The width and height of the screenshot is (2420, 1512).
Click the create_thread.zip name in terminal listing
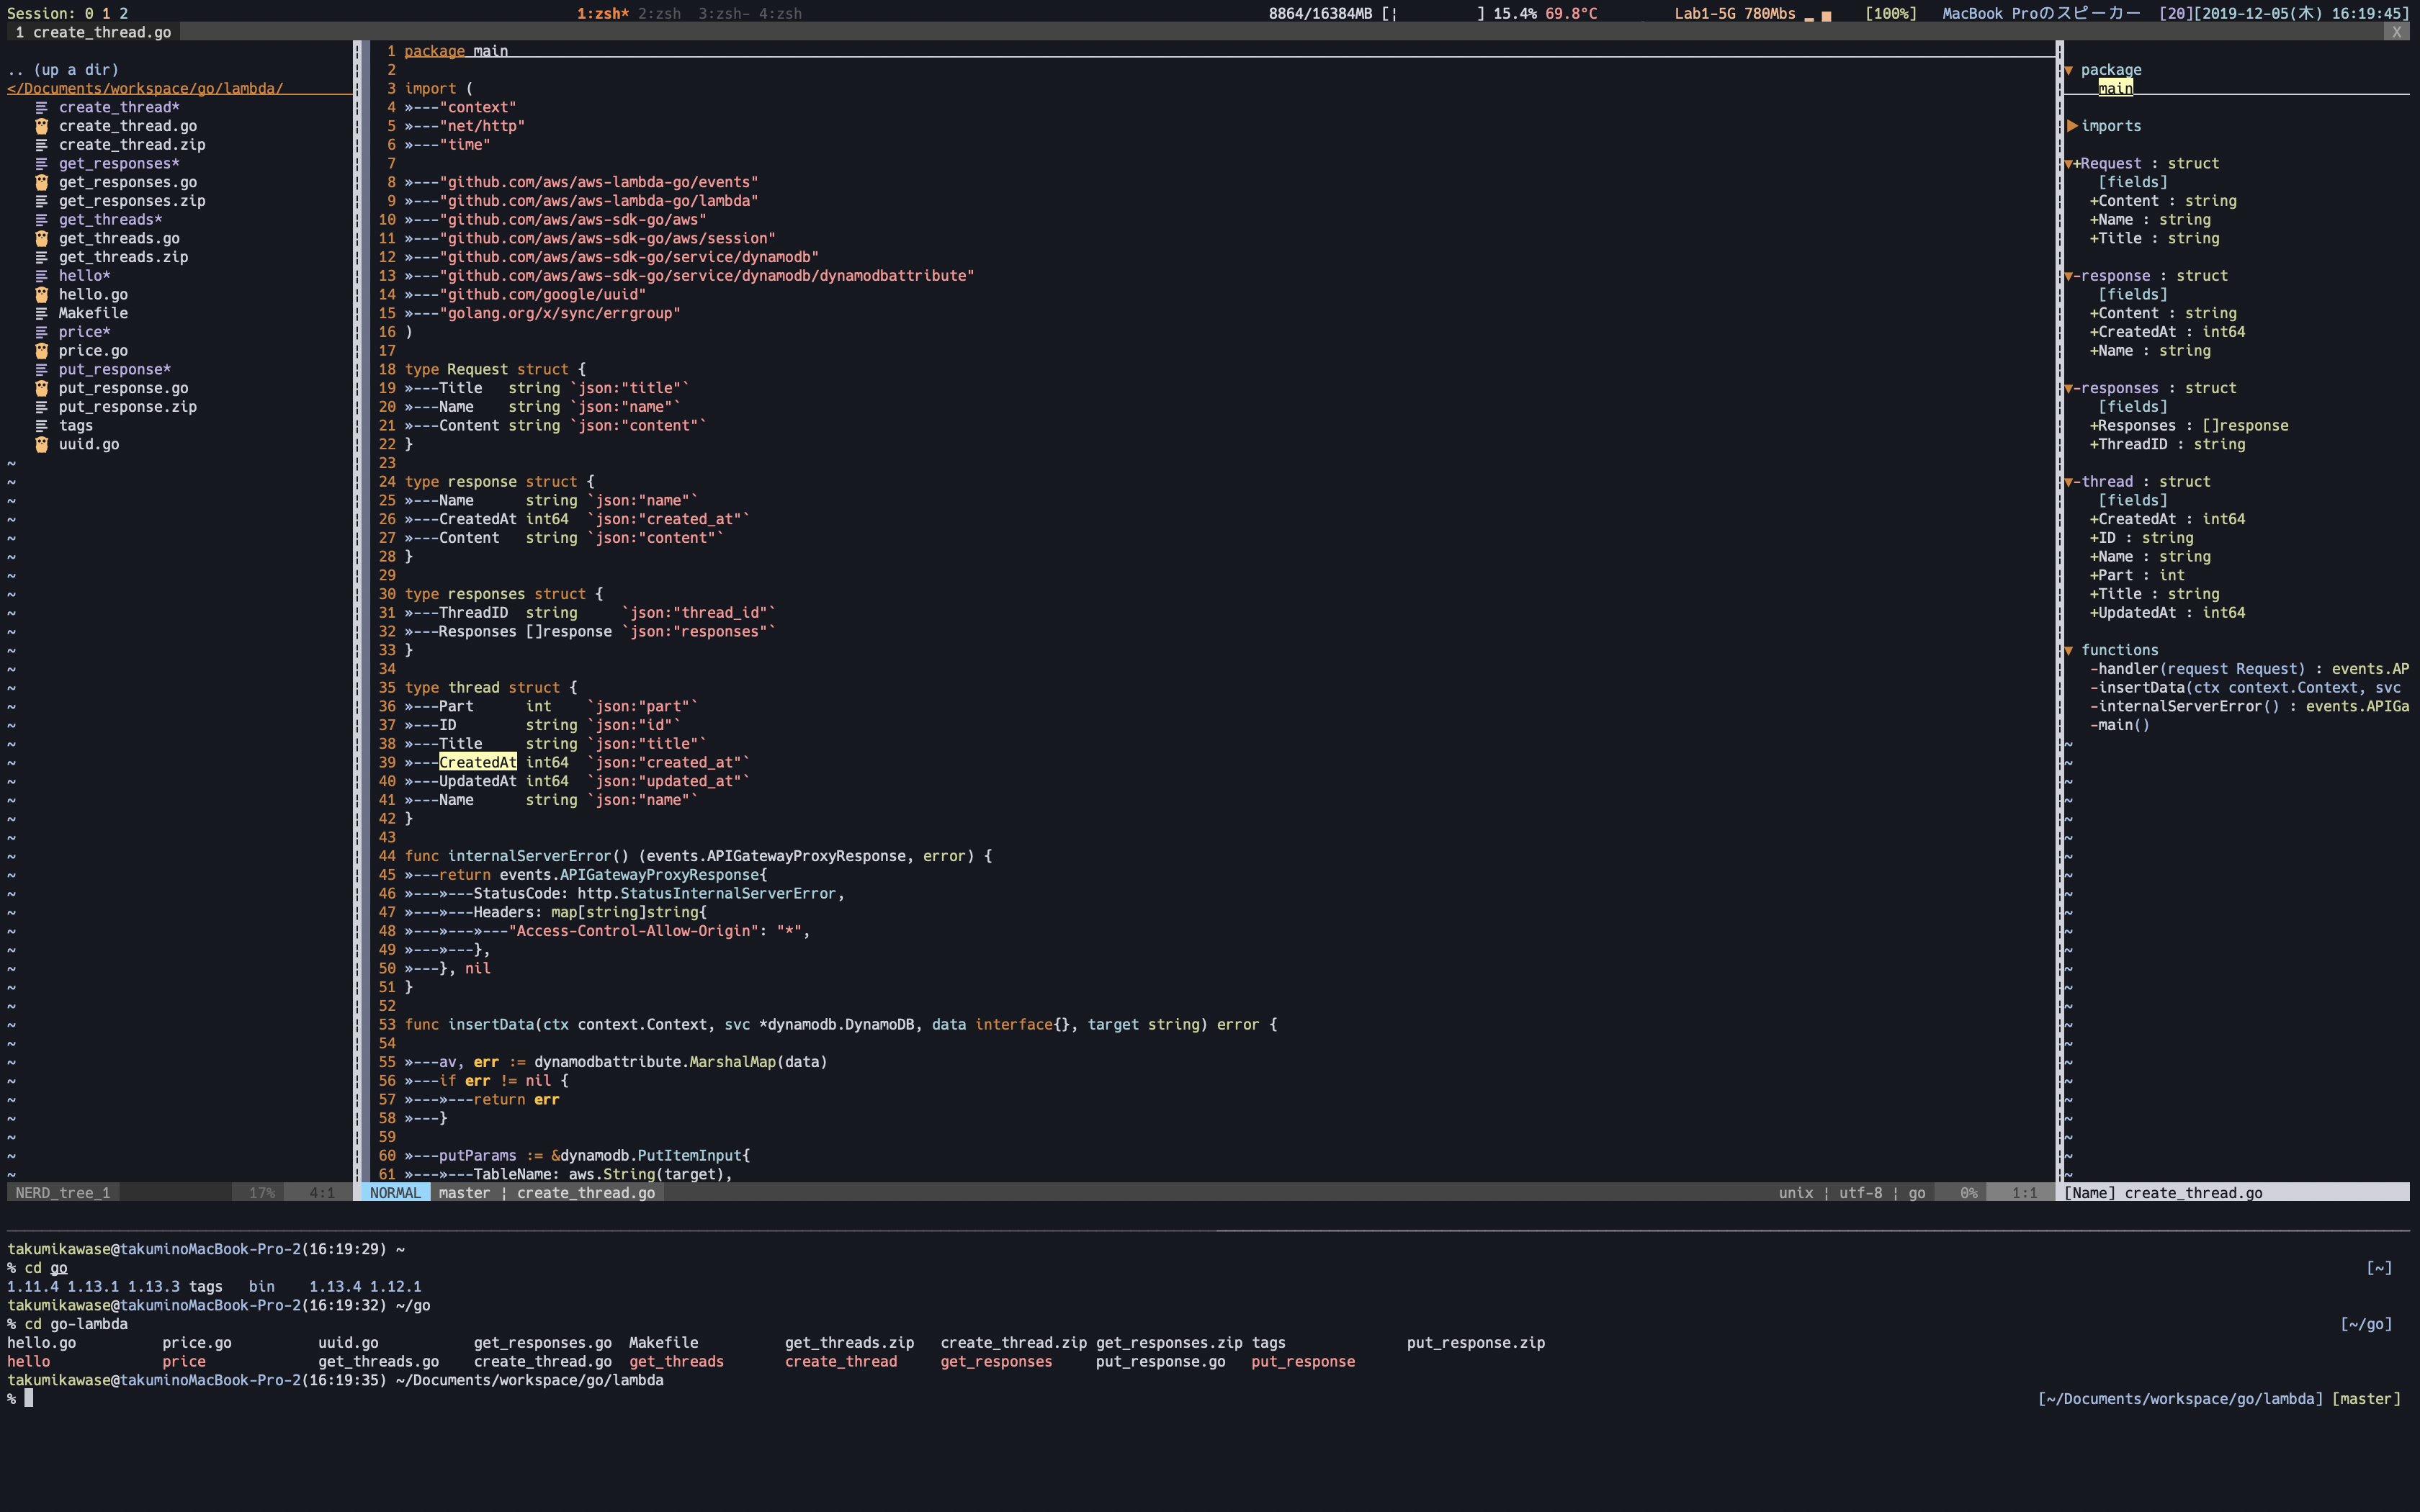[x=1013, y=1343]
